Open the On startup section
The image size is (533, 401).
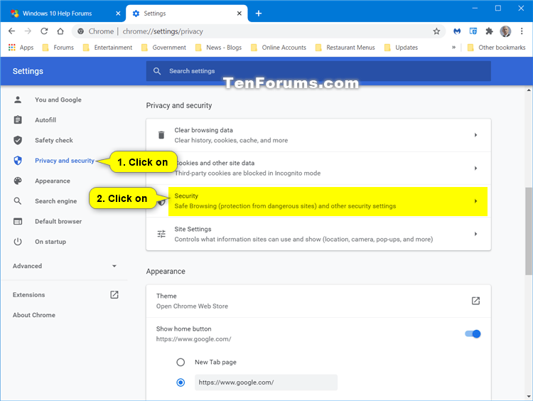tap(50, 242)
